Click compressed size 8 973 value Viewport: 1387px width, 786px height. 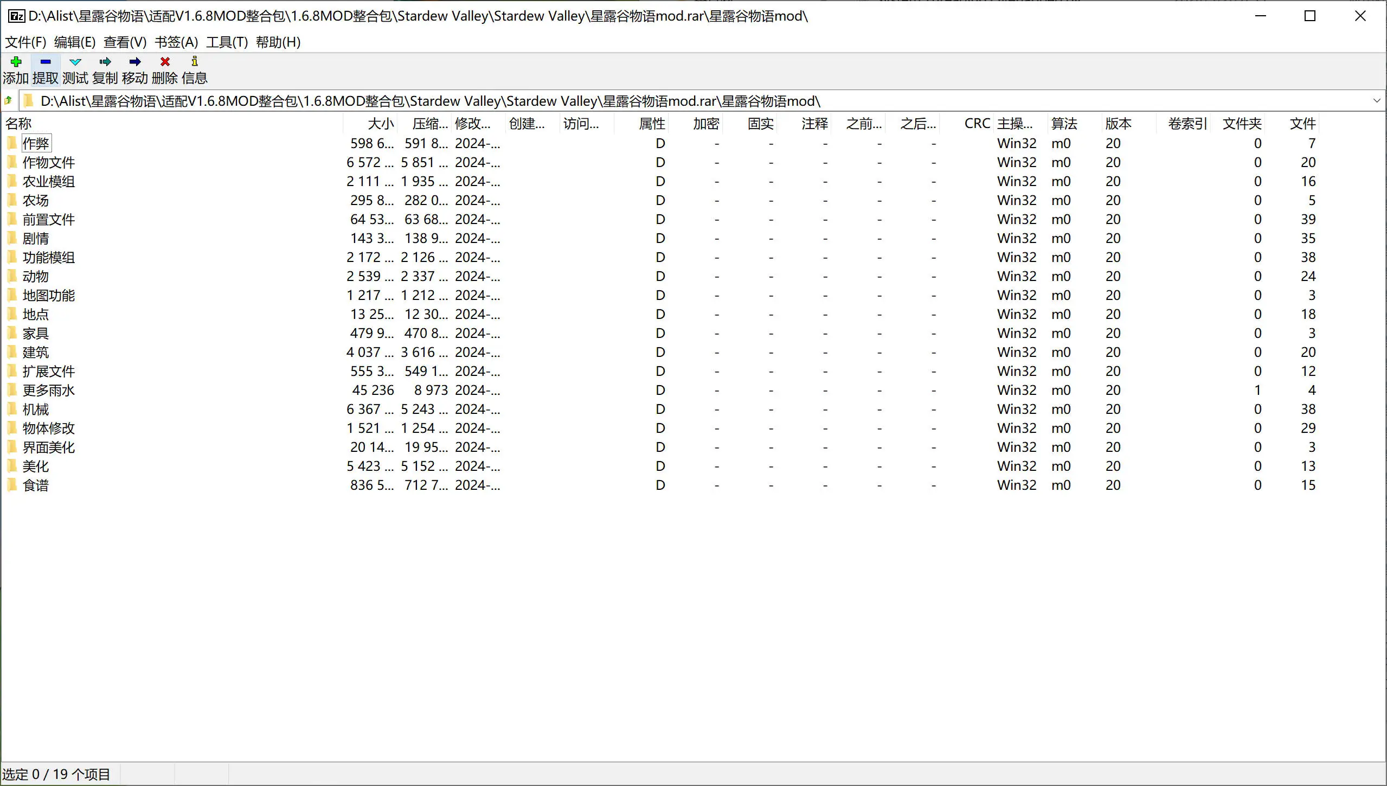point(431,390)
